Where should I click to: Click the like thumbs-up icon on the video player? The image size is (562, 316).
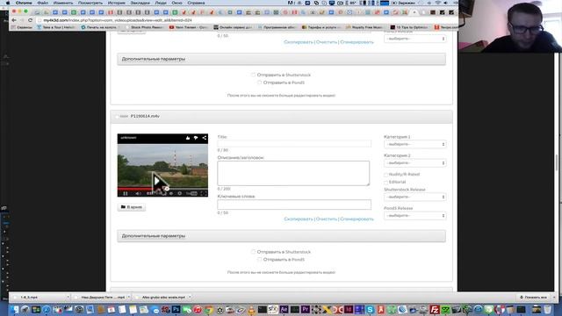pos(187,138)
